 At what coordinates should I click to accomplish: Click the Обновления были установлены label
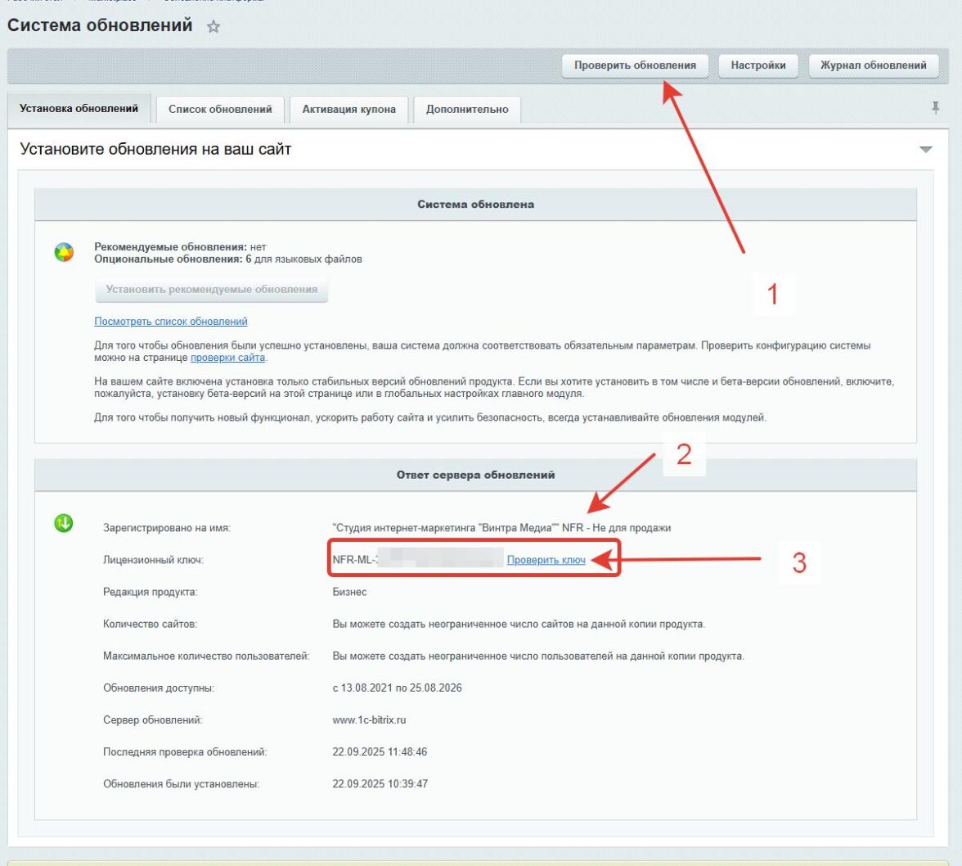pyautogui.click(x=181, y=784)
